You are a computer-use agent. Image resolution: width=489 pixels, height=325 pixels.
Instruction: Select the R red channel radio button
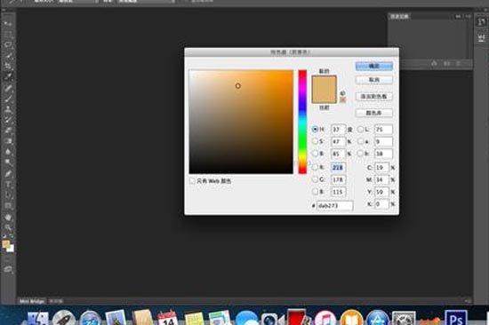tap(315, 167)
